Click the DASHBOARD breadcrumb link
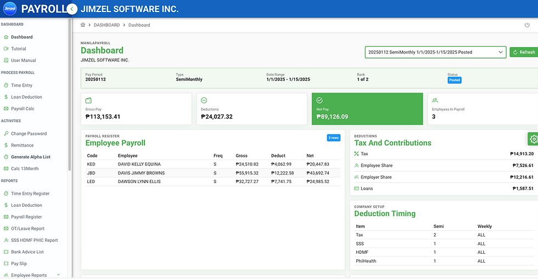The image size is (538, 279). click(x=107, y=25)
